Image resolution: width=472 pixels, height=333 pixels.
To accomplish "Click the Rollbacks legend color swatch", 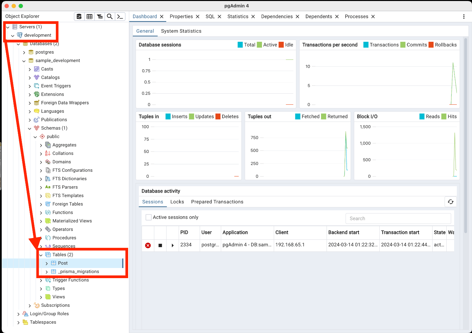I will [x=431, y=45].
